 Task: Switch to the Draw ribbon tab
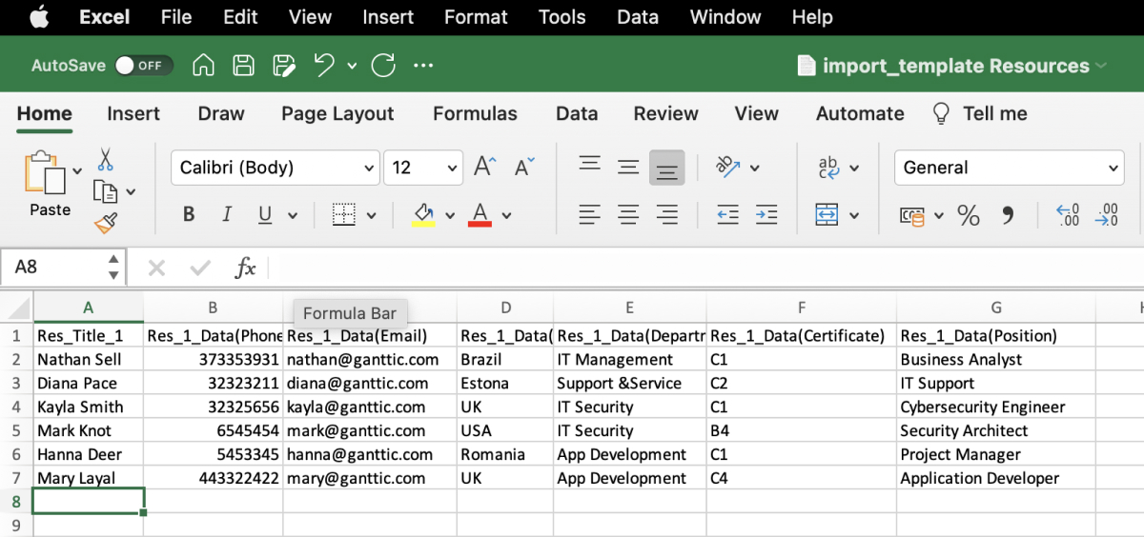tap(221, 113)
